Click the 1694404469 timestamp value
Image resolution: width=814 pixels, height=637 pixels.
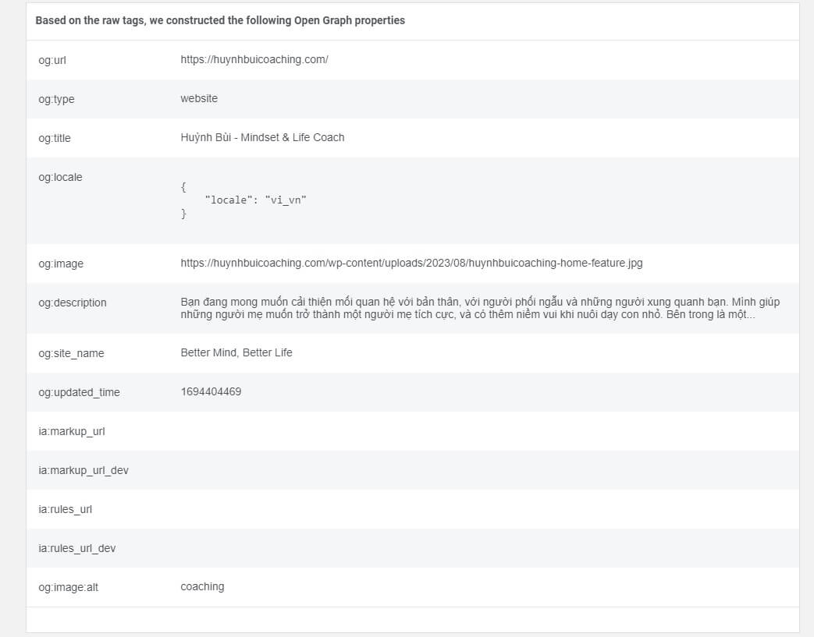pos(211,391)
